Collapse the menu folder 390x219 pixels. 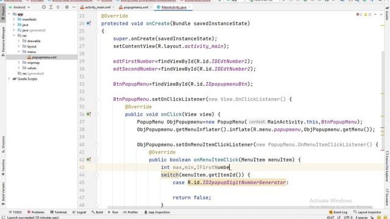19,52
